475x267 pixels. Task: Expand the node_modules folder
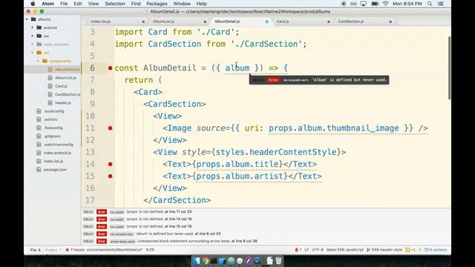click(33, 44)
